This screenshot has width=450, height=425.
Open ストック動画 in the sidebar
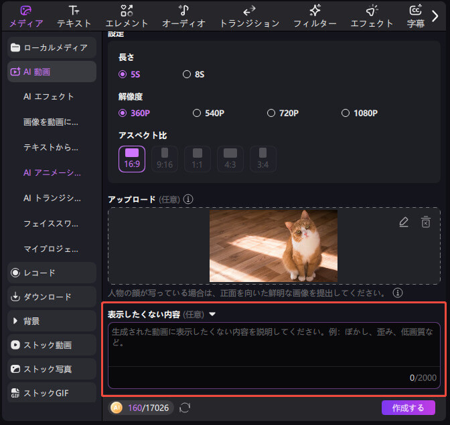[52, 345]
